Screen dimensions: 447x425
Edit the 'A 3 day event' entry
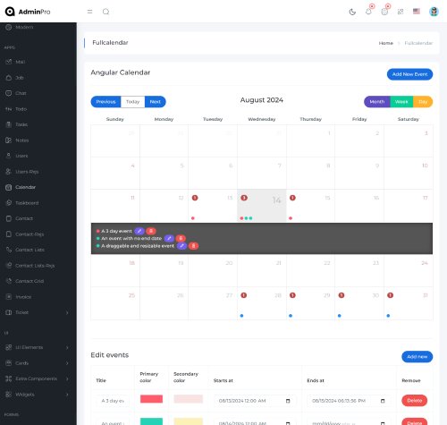click(139, 231)
